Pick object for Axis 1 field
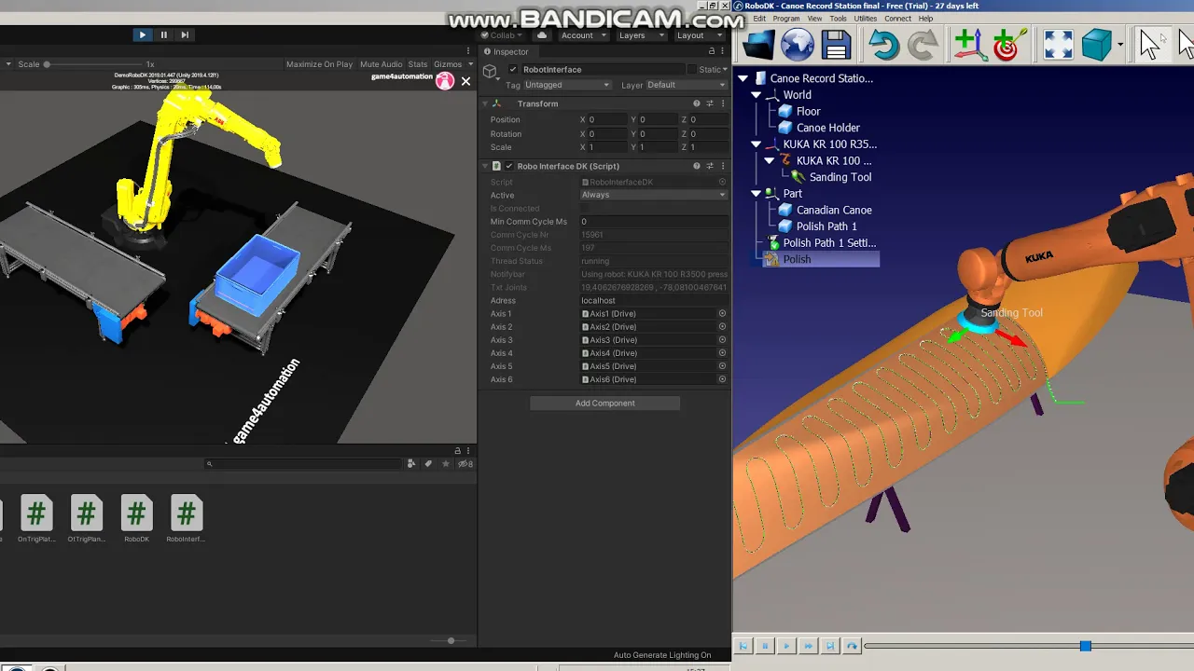The image size is (1194, 671). tap(722, 314)
